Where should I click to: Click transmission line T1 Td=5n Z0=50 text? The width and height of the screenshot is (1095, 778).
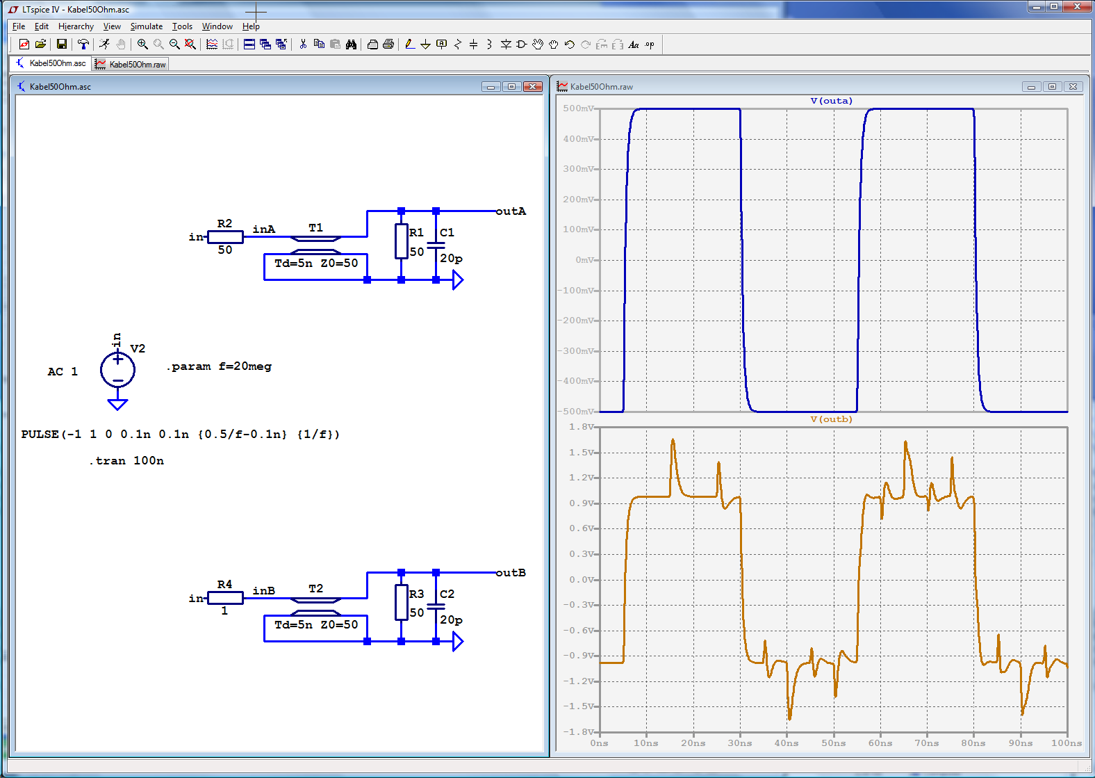[x=316, y=264]
